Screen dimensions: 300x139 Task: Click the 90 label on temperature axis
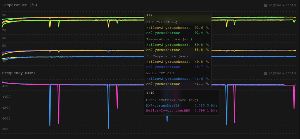point(4,15)
